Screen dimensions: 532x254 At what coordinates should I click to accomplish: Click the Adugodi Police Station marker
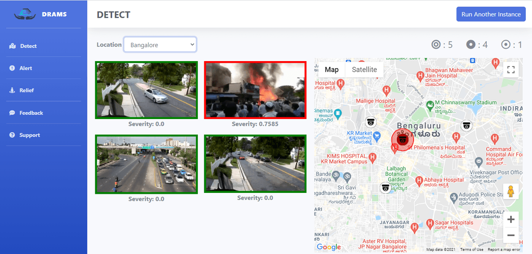pyautogui.click(x=454, y=197)
